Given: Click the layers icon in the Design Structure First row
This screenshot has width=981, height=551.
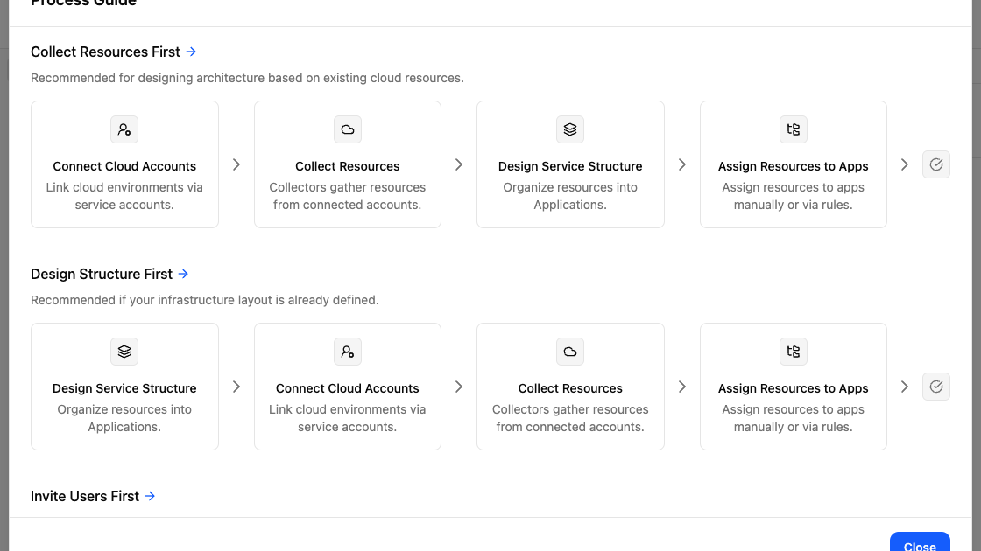Looking at the screenshot, I should click(124, 352).
